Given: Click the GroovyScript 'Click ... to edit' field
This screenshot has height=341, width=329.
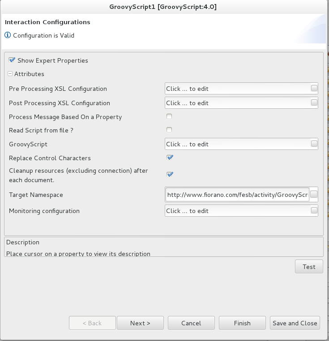Looking at the screenshot, I should [x=238, y=144].
